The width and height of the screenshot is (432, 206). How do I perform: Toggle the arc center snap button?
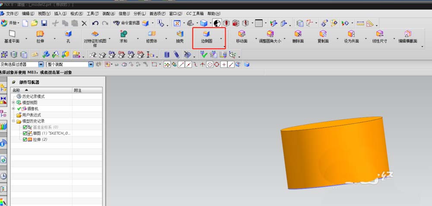click(x=210, y=64)
